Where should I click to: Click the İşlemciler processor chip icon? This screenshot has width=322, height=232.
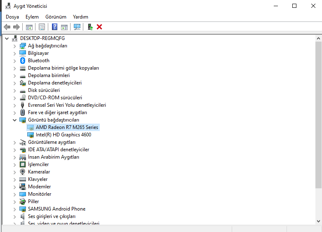tap(23, 164)
